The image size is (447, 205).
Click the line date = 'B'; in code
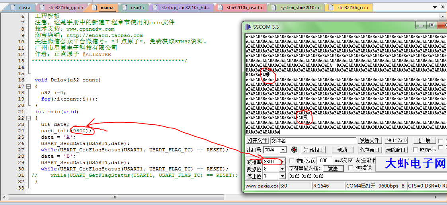click(58, 156)
